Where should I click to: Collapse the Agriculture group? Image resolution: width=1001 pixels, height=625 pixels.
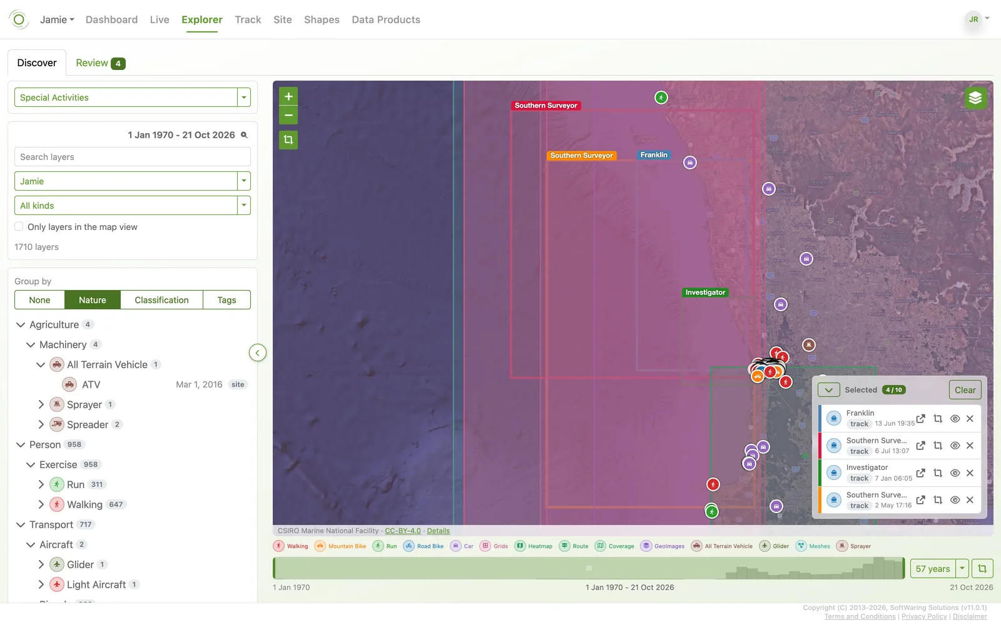click(21, 325)
